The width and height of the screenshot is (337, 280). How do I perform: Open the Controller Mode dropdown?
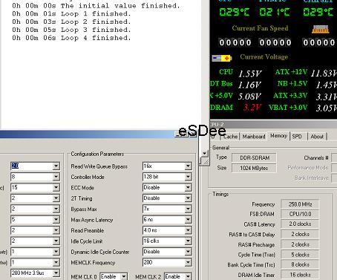188,177
